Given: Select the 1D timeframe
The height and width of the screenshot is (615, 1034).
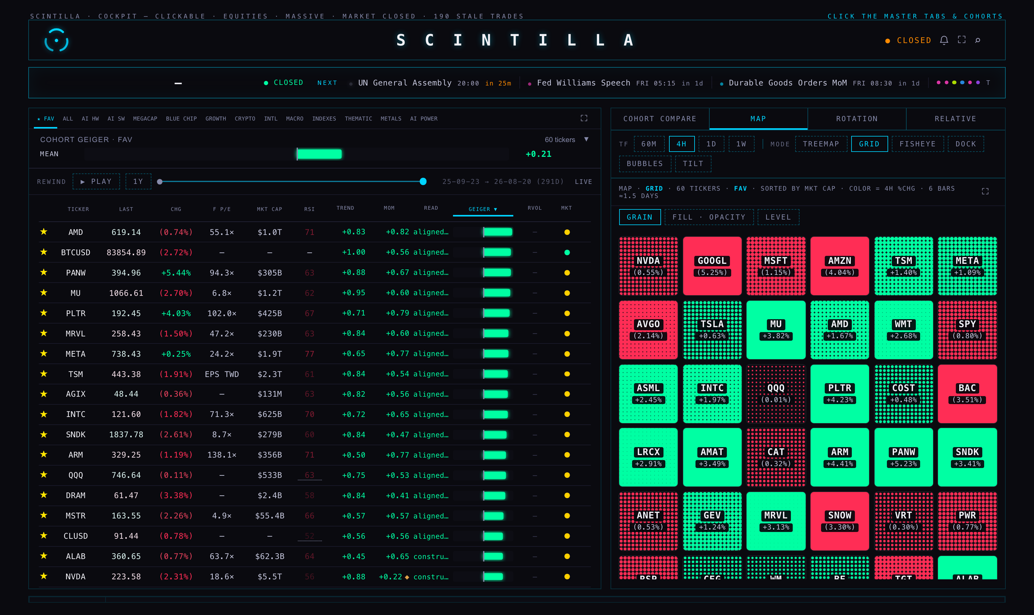Looking at the screenshot, I should pyautogui.click(x=711, y=144).
